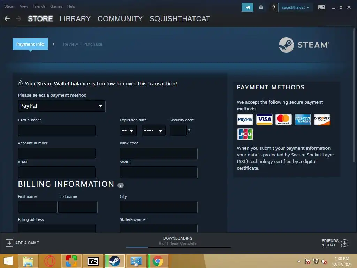
Task: Click the Mastercard logo
Action: click(283, 119)
